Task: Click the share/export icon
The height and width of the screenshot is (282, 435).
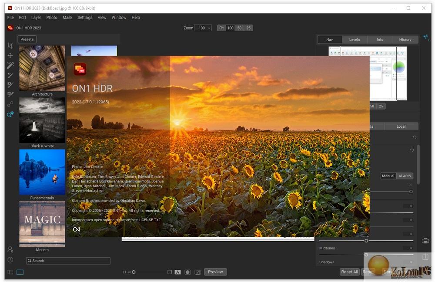Action: tap(425, 256)
